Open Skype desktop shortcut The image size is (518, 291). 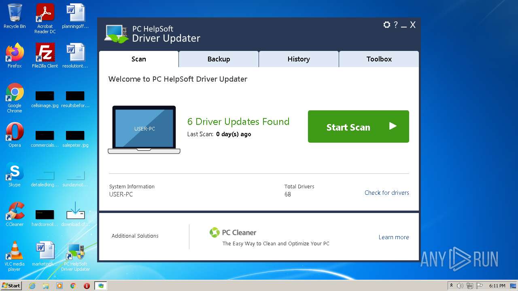pos(15,175)
